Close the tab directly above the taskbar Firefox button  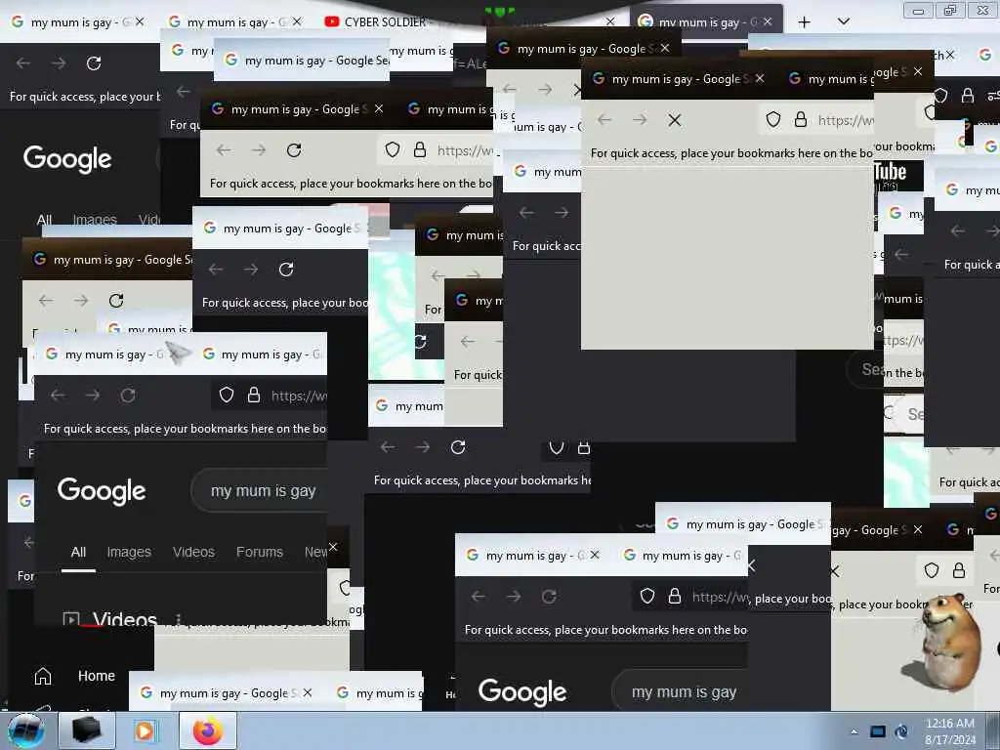(x=308, y=692)
